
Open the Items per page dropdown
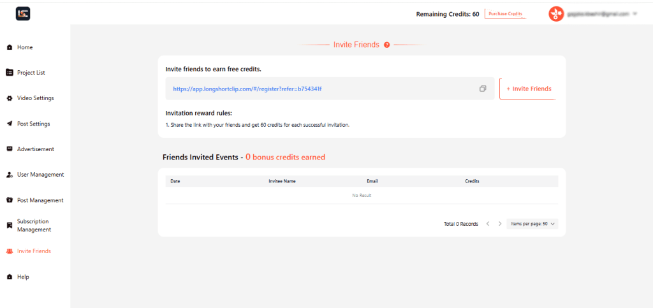pyautogui.click(x=532, y=224)
